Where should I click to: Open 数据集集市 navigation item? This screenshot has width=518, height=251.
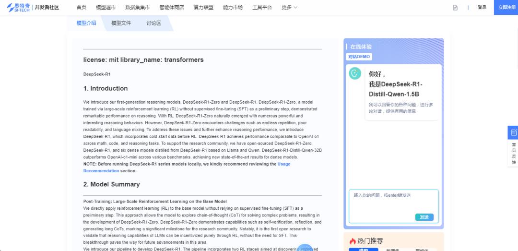point(138,7)
